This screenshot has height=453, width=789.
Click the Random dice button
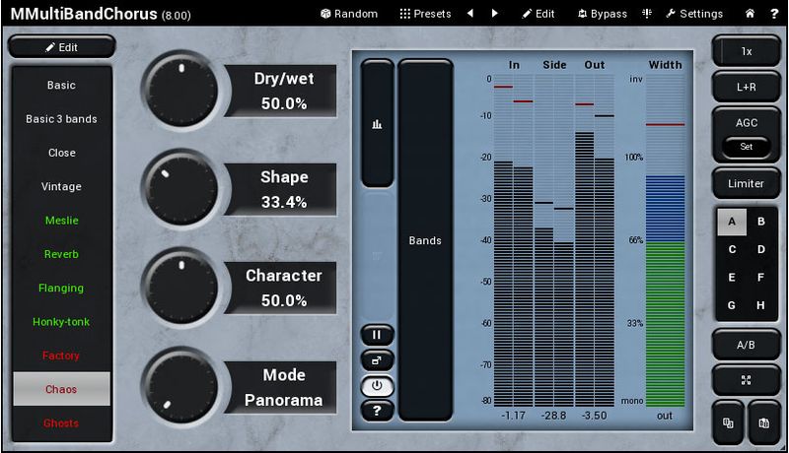coord(349,14)
